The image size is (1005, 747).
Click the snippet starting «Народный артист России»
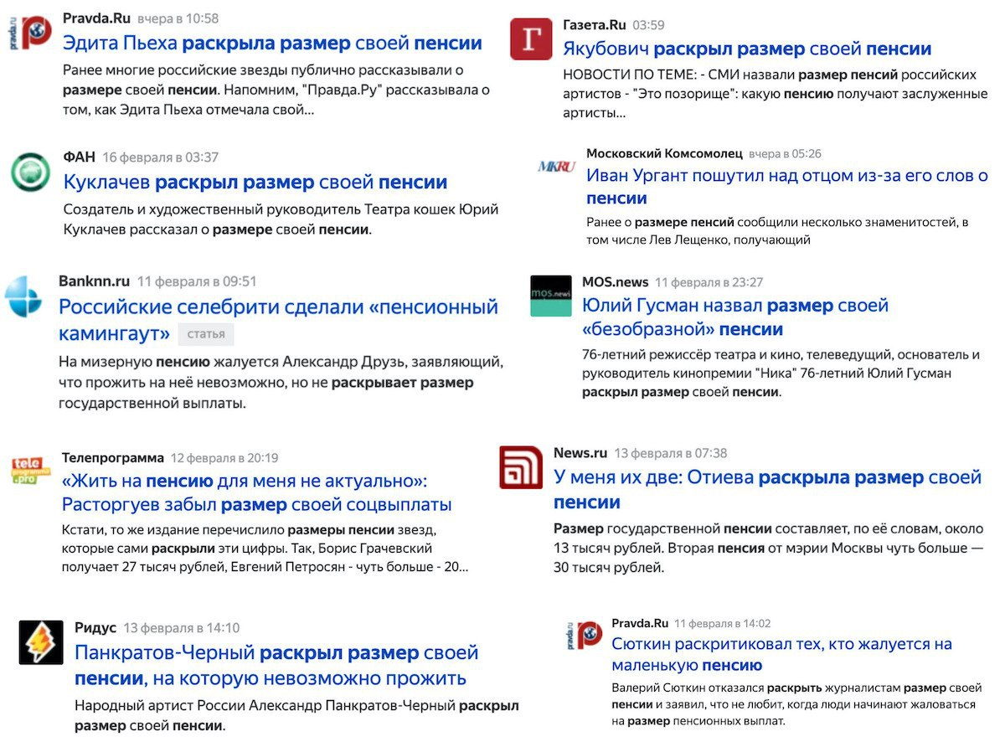(296, 715)
